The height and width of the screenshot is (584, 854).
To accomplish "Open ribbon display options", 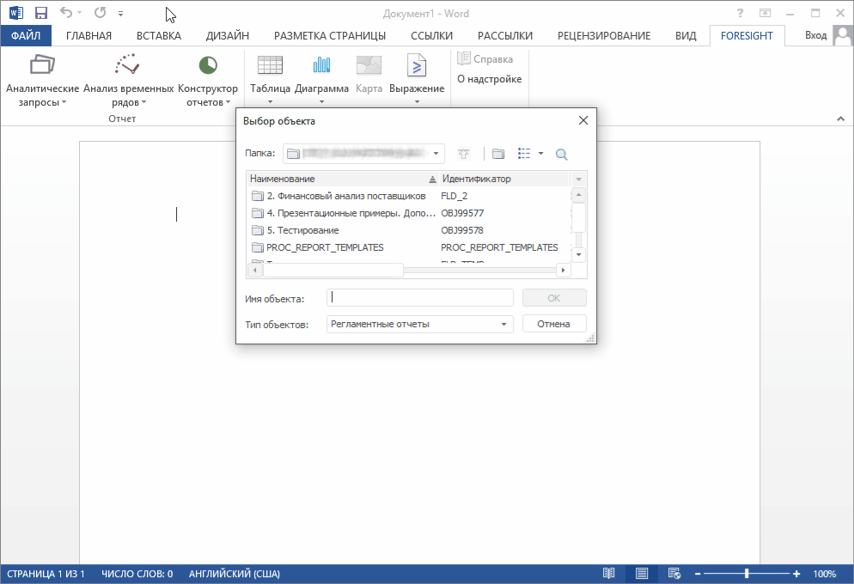I will [x=766, y=13].
